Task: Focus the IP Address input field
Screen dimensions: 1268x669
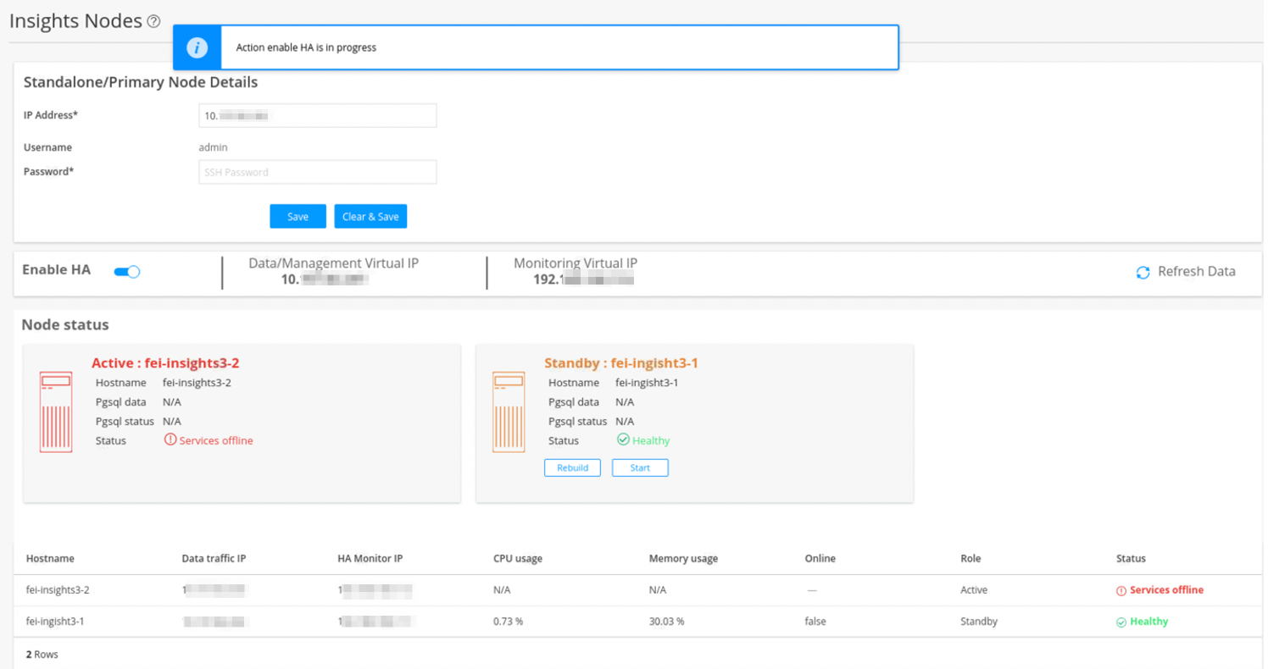Action: 317,116
